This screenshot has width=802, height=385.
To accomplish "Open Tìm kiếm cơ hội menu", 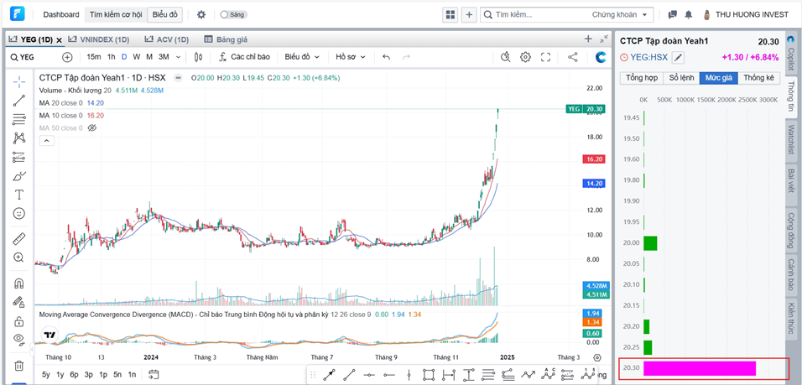I will [116, 15].
